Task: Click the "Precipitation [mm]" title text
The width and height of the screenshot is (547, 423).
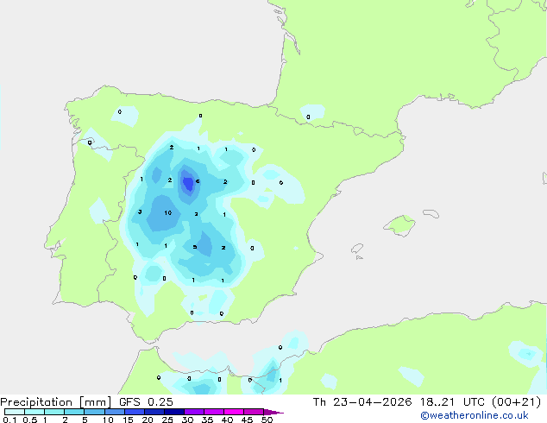Action: [55, 402]
